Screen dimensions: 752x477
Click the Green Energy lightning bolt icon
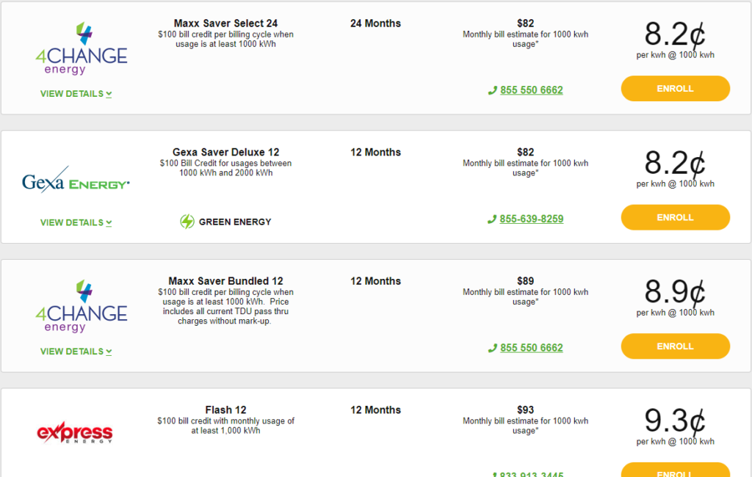pyautogui.click(x=187, y=222)
